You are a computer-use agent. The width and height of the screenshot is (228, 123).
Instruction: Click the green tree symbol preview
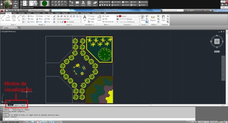[x=45, y=3]
